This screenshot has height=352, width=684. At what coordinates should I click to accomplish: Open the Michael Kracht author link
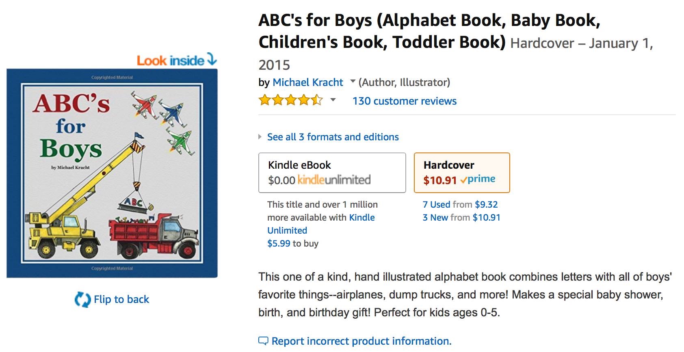[307, 82]
